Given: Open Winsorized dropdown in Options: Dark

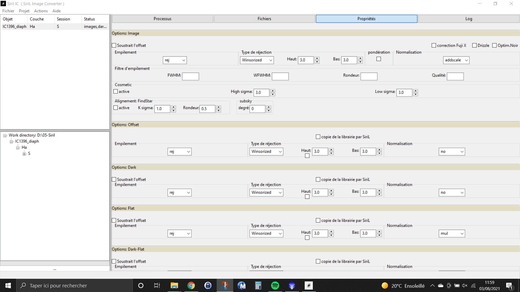Looking at the screenshot, I should [x=266, y=192].
